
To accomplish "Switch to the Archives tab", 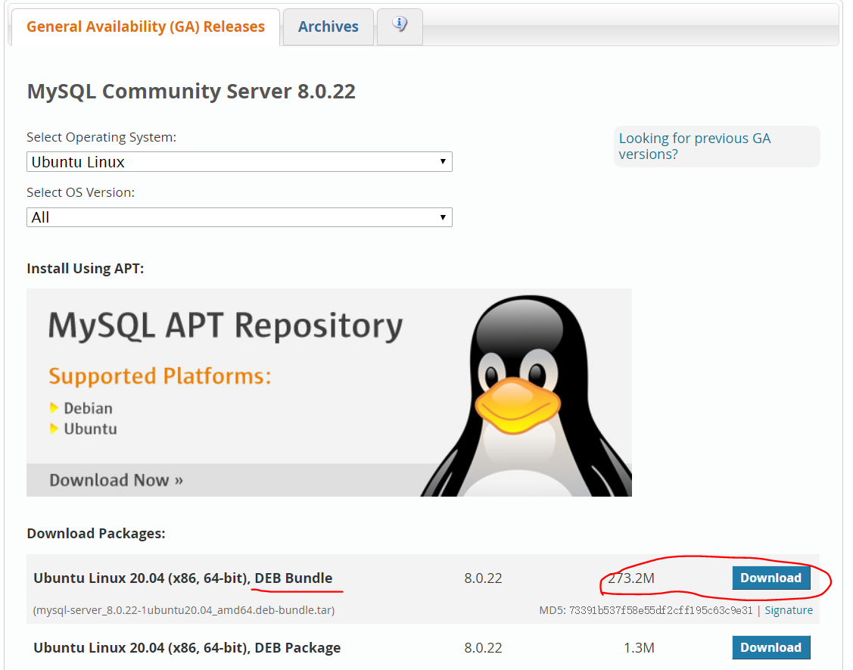I will [x=328, y=26].
